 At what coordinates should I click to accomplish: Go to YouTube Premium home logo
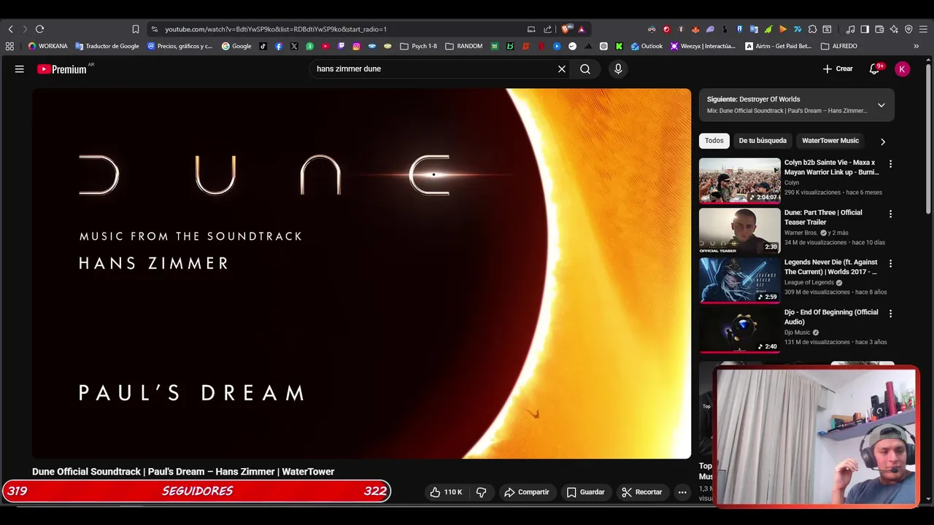pyautogui.click(x=62, y=69)
